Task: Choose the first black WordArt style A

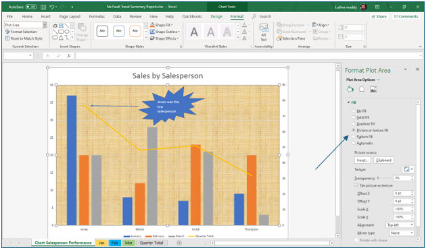Action: click(x=194, y=32)
